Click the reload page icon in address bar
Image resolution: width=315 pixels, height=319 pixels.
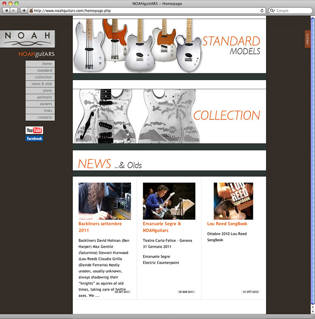point(262,10)
